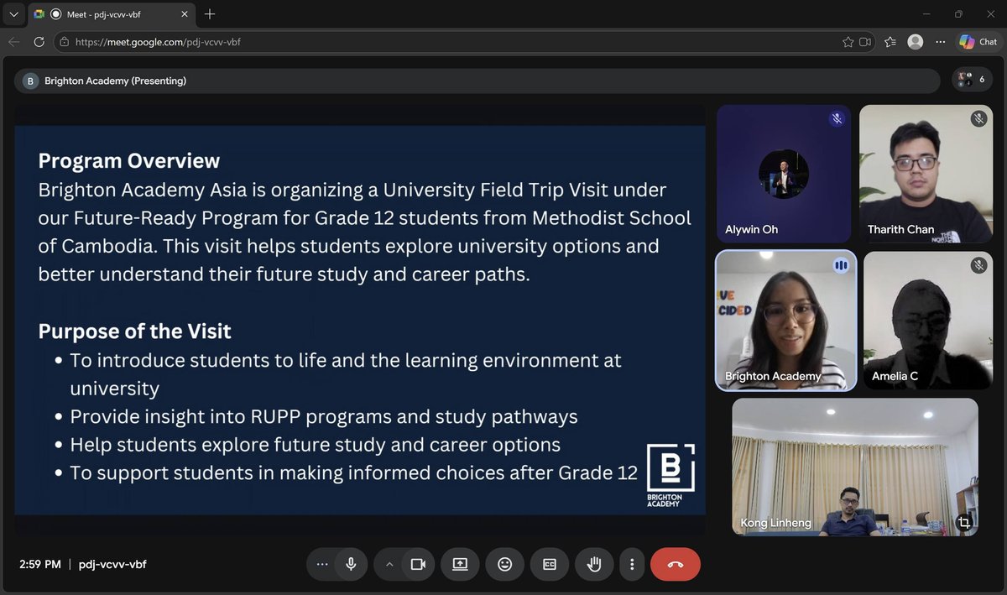Click the meeting code pdj-vcvv-vbf text
Screen dimensions: 1007x595
click(x=112, y=564)
